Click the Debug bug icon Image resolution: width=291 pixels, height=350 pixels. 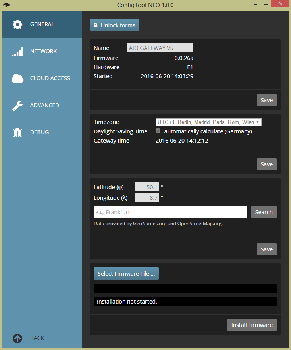pyautogui.click(x=17, y=133)
